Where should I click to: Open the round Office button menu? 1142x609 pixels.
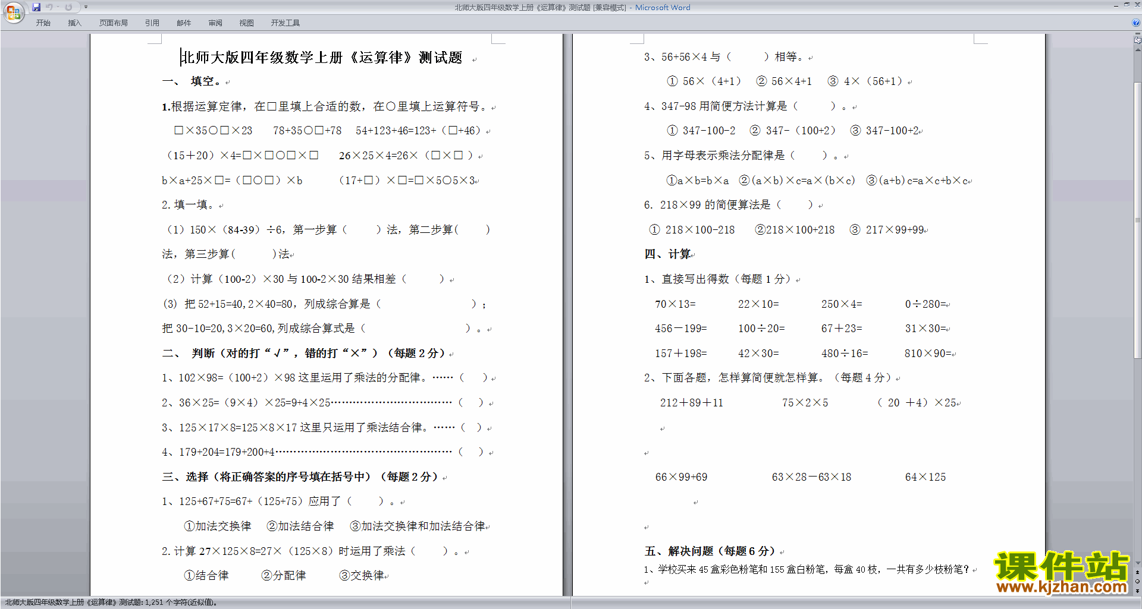pos(13,12)
